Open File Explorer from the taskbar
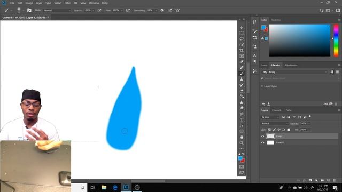This screenshot has width=342, height=192. coord(104,187)
